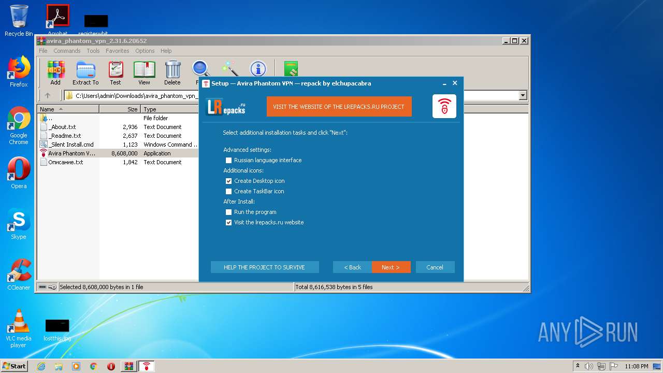The width and height of the screenshot is (663, 373).
Task: Select the Google Chrome desktop shortcut
Action: (19, 126)
